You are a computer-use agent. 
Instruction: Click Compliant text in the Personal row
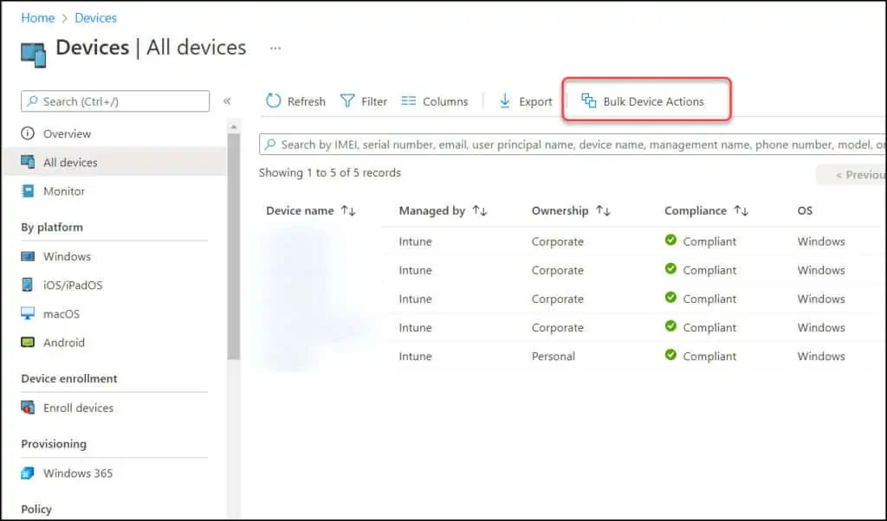click(709, 356)
